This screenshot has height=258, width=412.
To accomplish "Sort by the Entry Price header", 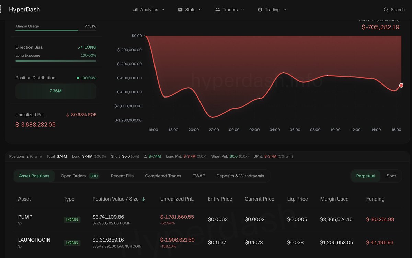I will click(x=220, y=199).
